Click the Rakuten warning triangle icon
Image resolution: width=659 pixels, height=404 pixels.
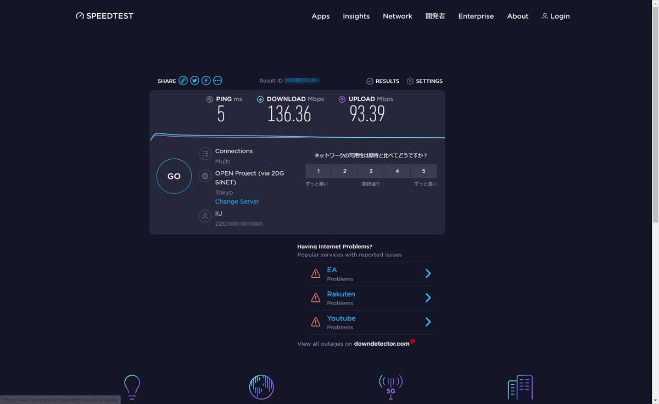pyautogui.click(x=316, y=298)
